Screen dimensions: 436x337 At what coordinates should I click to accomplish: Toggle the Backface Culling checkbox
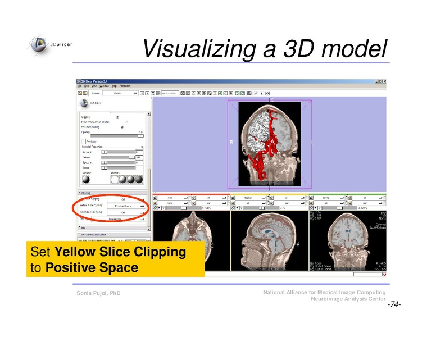(x=122, y=127)
